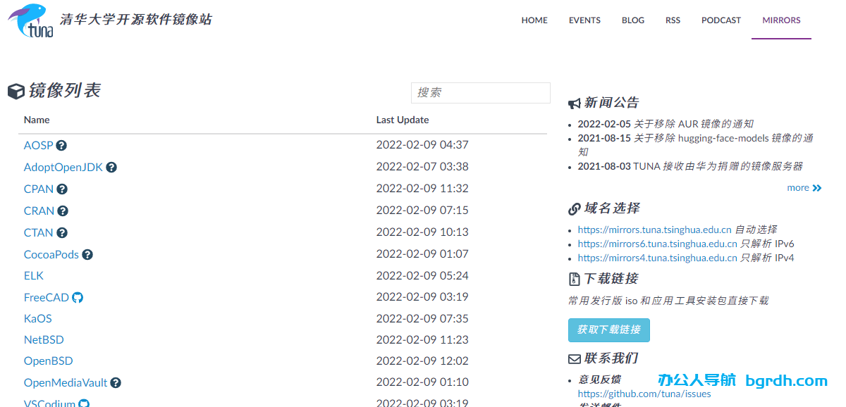Click the help icon next to AdoptOpenJDK
846x407 pixels.
111,168
